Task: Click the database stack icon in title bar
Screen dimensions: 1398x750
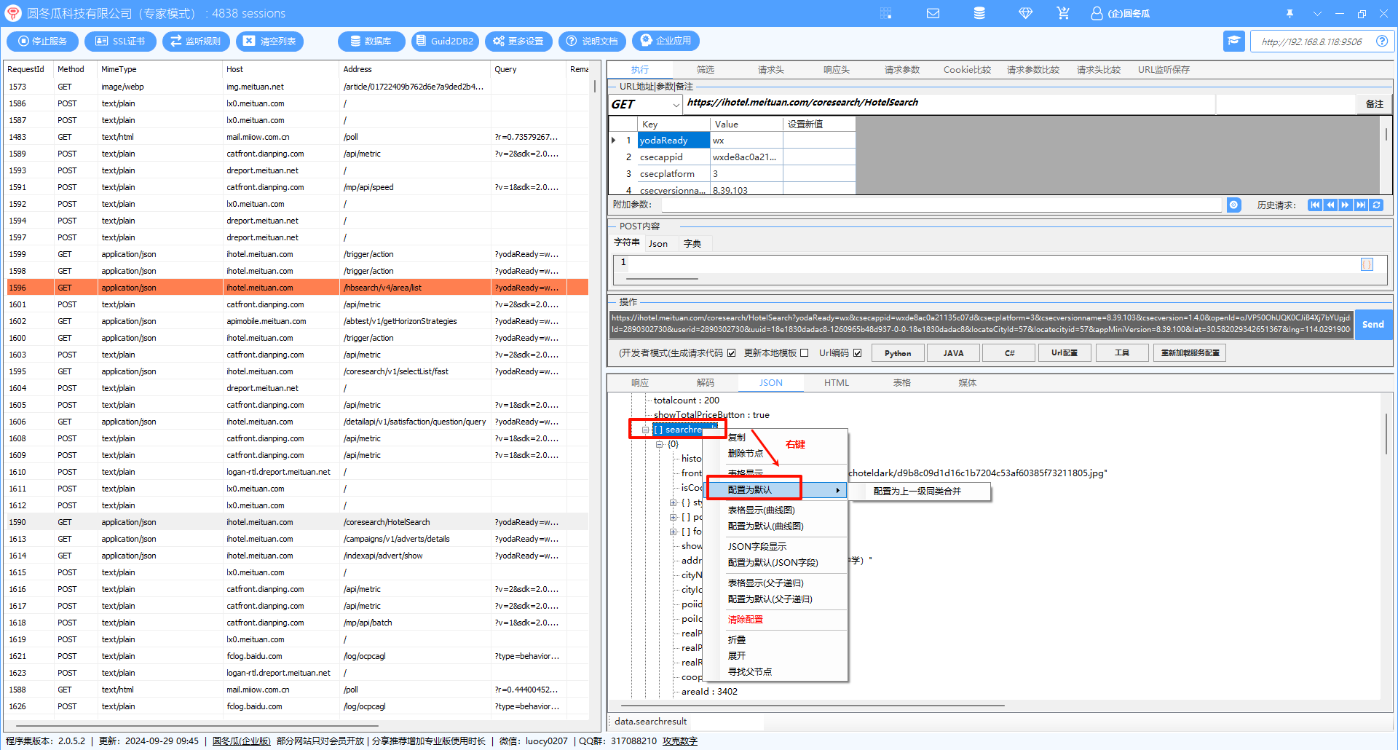Action: (979, 13)
